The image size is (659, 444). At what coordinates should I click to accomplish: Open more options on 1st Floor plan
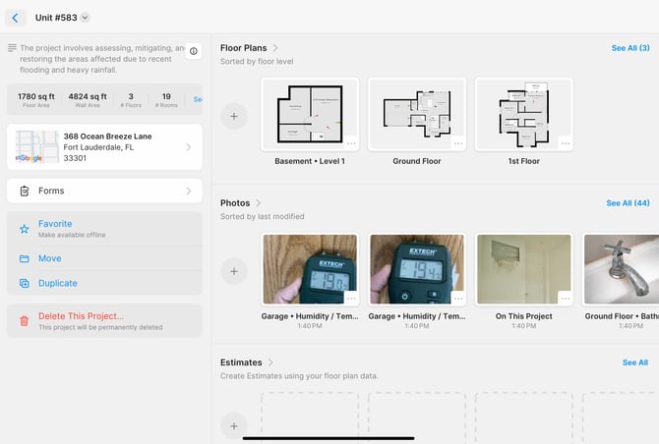pos(565,143)
